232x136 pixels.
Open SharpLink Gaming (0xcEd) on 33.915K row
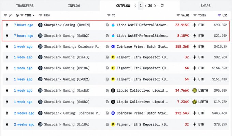coord(67,25)
